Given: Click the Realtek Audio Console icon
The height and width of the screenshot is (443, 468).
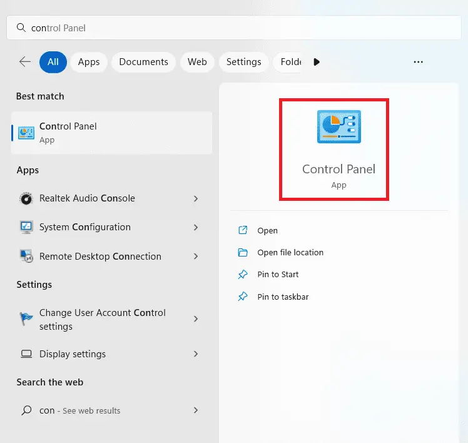Looking at the screenshot, I should point(26,198).
